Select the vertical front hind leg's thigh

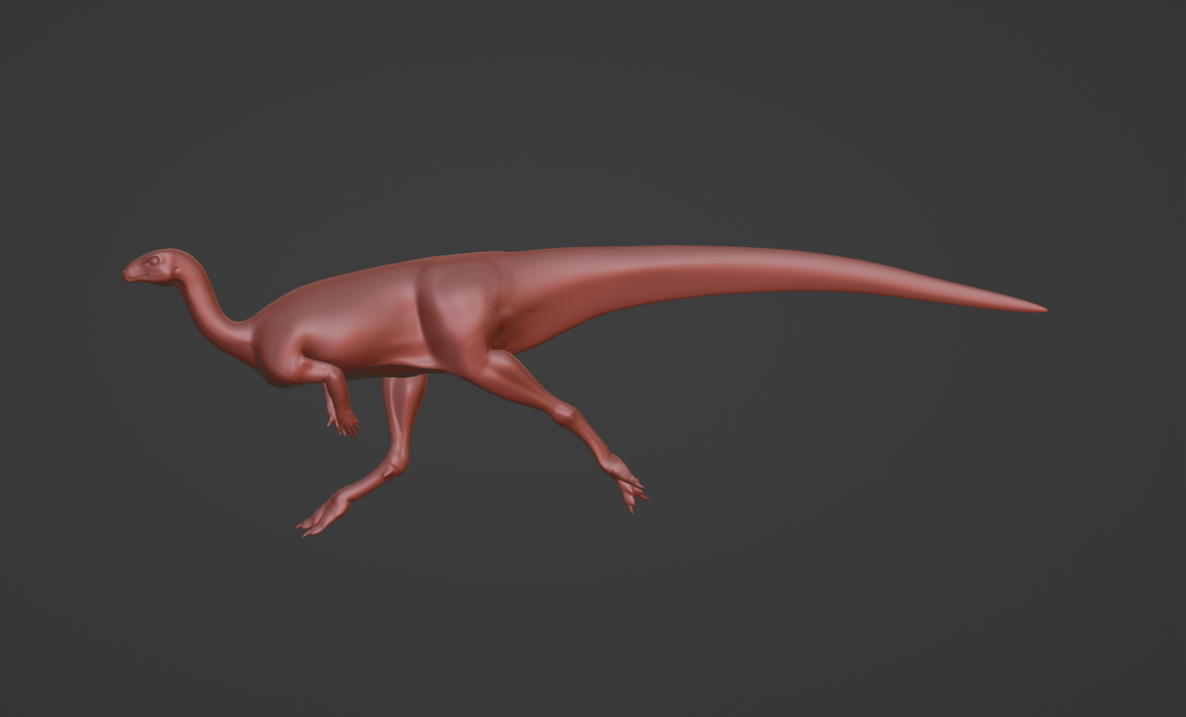pos(402,404)
